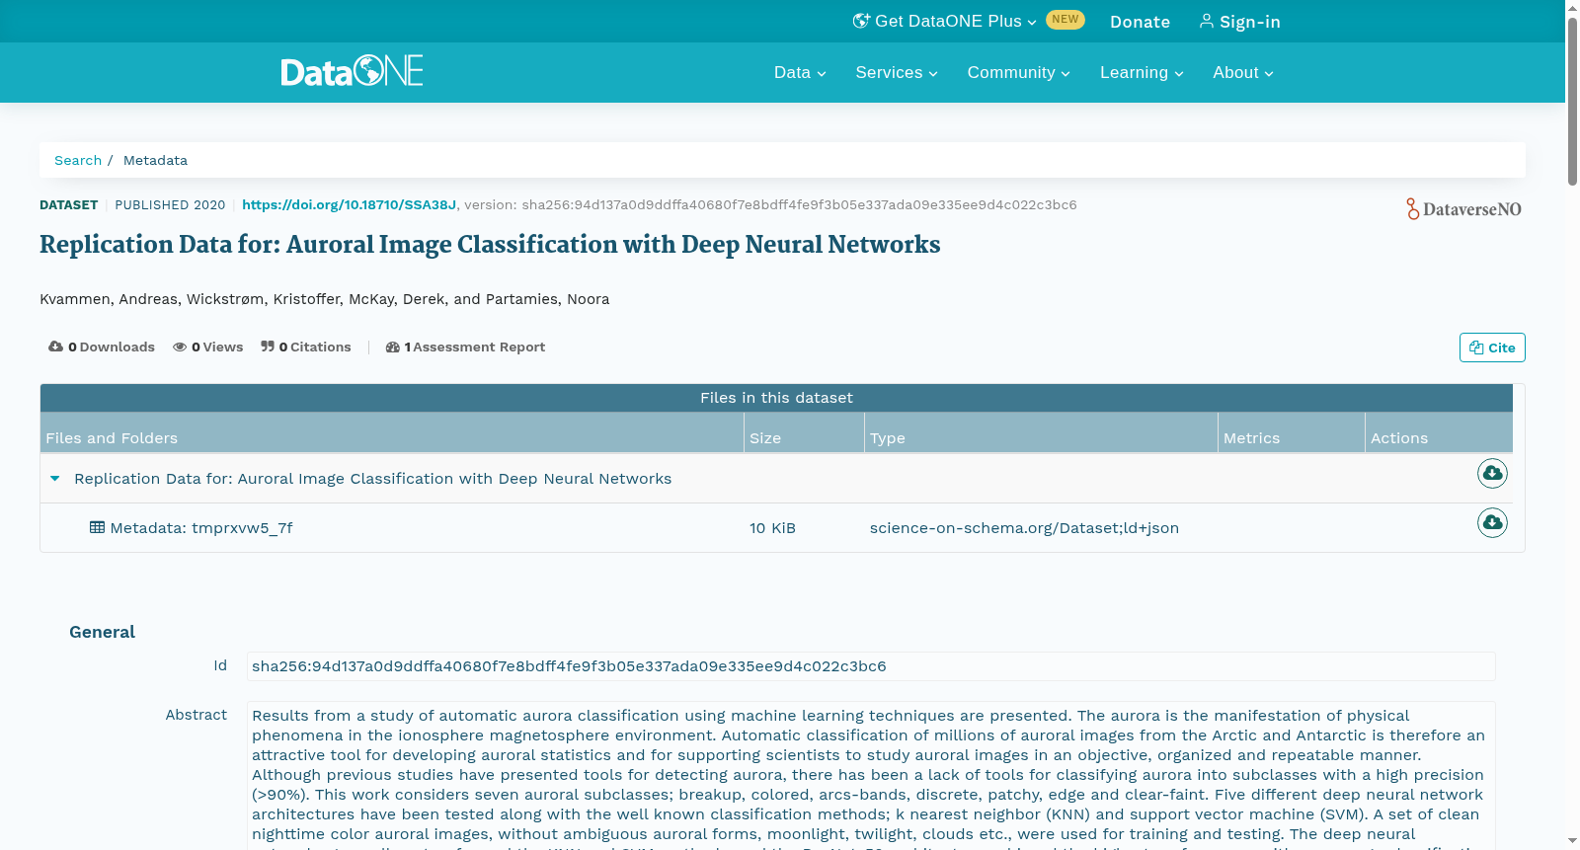The height and width of the screenshot is (850, 1580).
Task: Open the Community dropdown
Action: pyautogui.click(x=1019, y=72)
